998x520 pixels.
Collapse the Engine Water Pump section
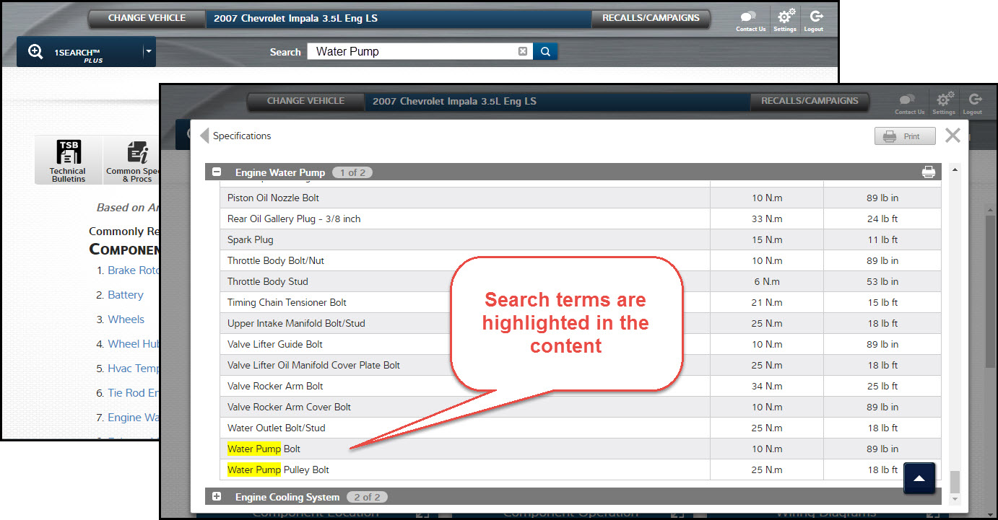(216, 172)
